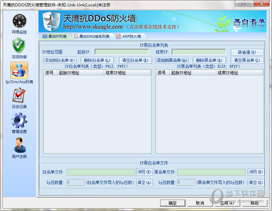Click whitelist 结束IP地址 column header
Viewport: 272px width, 211px height.
[127, 73]
